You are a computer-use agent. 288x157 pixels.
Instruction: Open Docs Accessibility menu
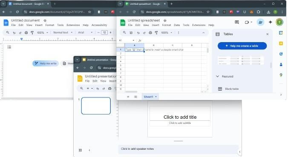pos(99,25)
